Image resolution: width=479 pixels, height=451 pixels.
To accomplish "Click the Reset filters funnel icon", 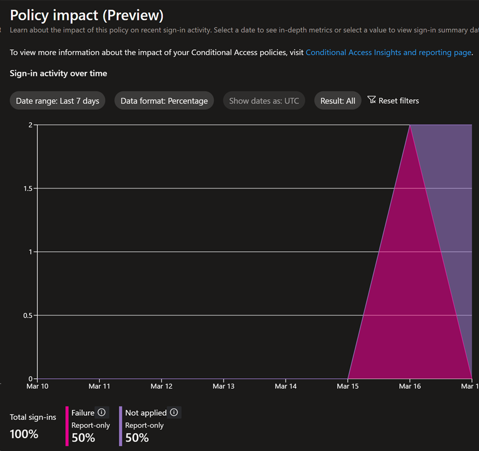I will click(x=371, y=100).
